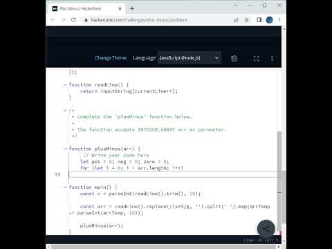
Task: Click the 'return inputString' line
Action: 129,91
